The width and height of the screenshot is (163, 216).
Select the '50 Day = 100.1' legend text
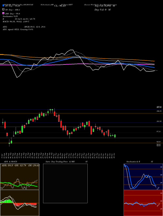pyautogui.click(x=13, y=10)
